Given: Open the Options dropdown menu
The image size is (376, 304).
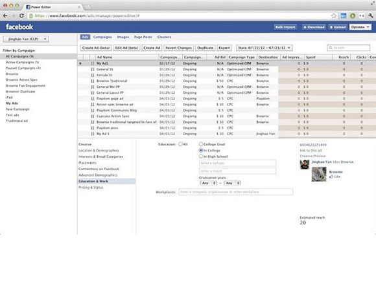Looking at the screenshot, I should 360,27.
